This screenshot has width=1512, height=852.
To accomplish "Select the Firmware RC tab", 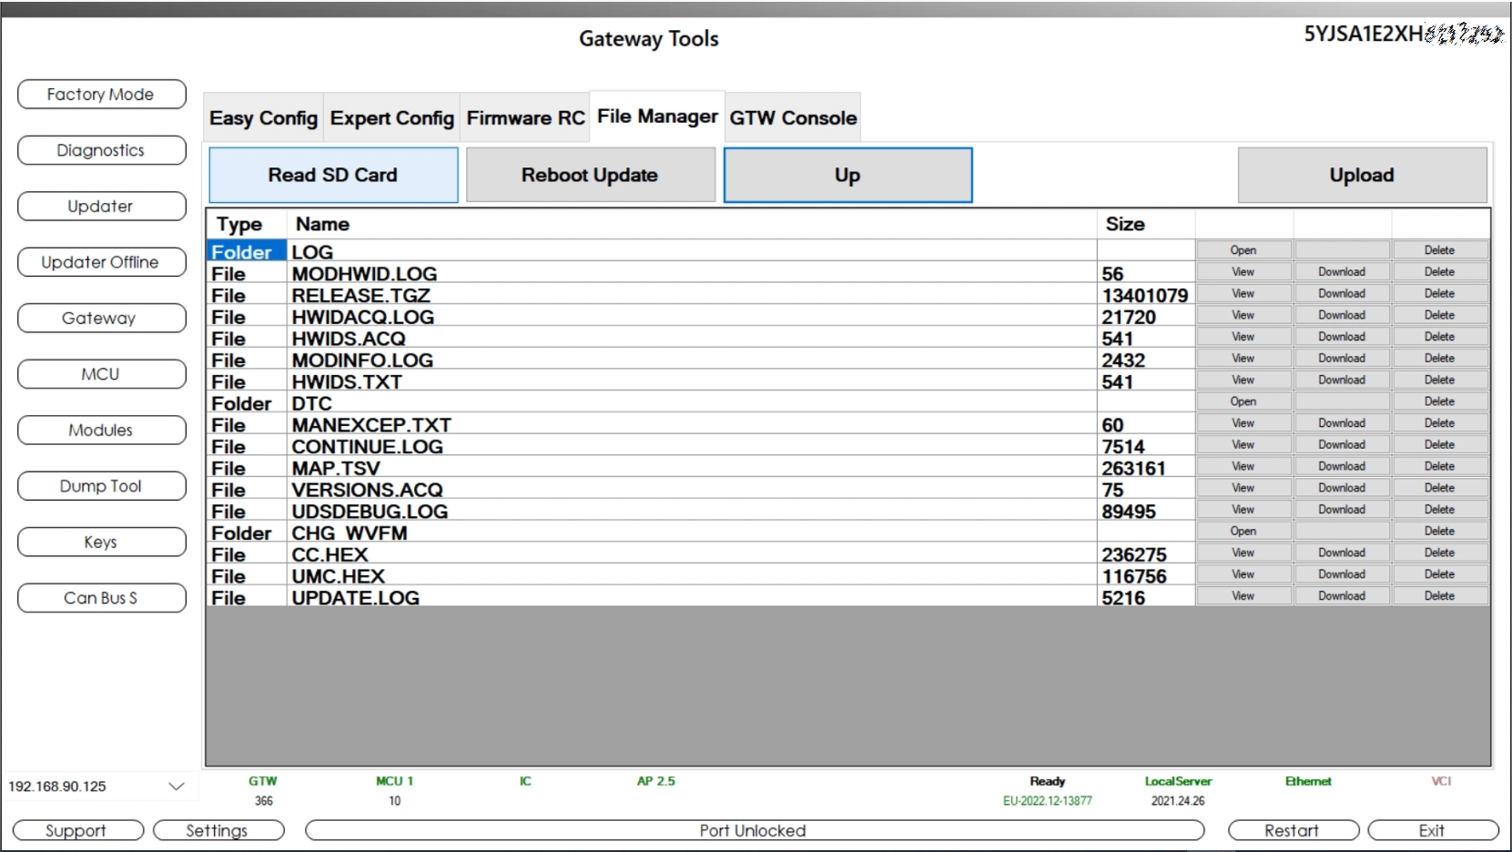I will [525, 118].
